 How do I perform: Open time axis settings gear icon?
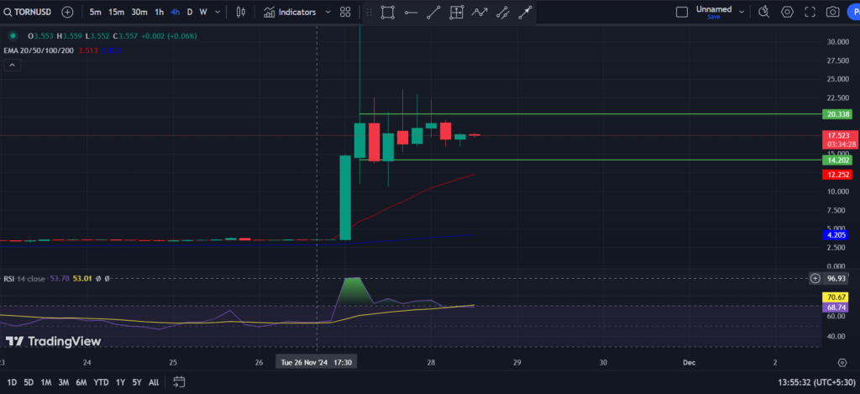842,363
